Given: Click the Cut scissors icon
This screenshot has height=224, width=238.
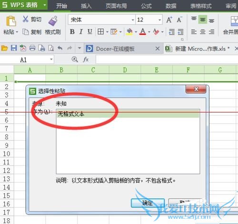Looking at the screenshot, I should click(25, 19).
